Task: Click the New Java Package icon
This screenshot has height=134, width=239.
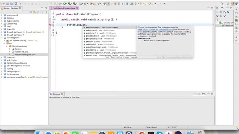Action: tap(80, 4)
